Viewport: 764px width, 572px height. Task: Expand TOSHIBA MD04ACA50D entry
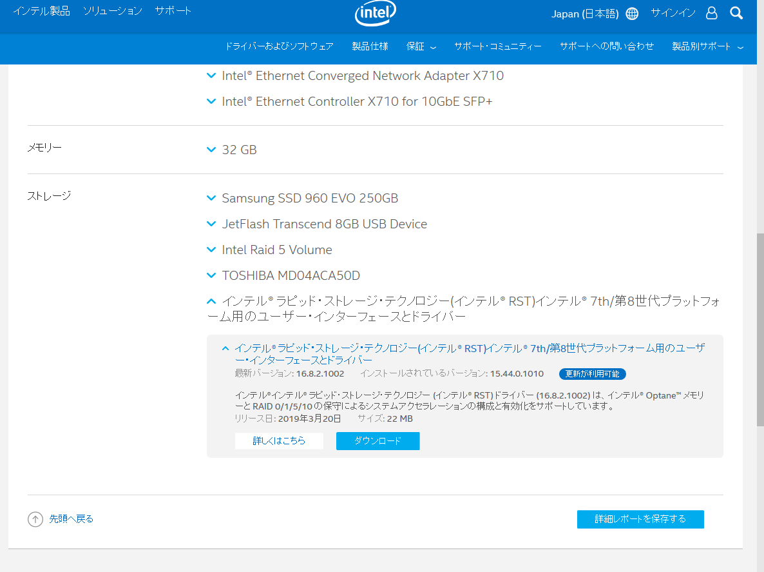[x=283, y=275]
